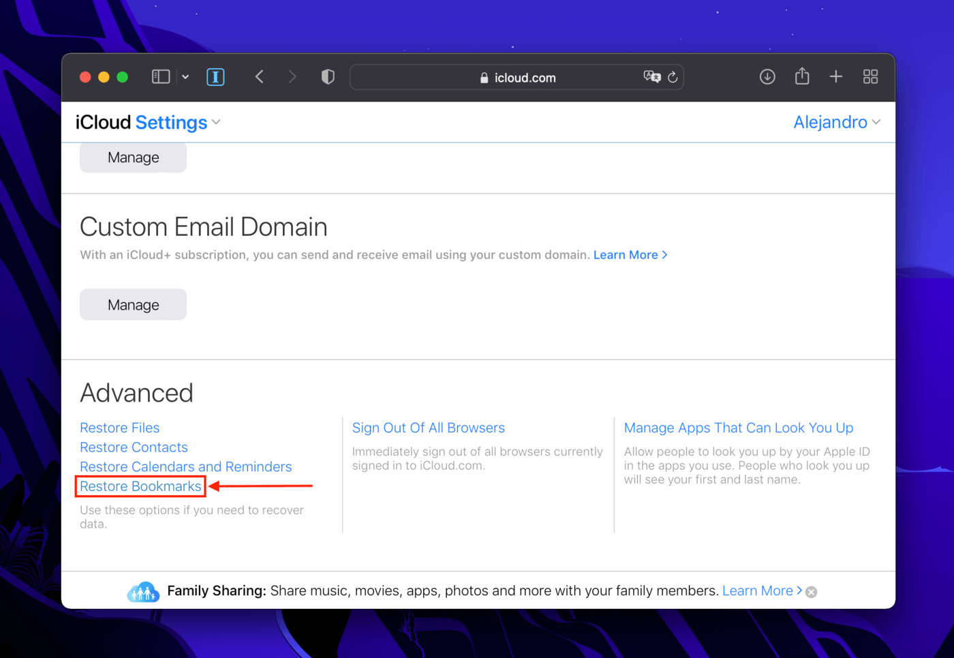Show tab overview grid icon

[x=870, y=77]
